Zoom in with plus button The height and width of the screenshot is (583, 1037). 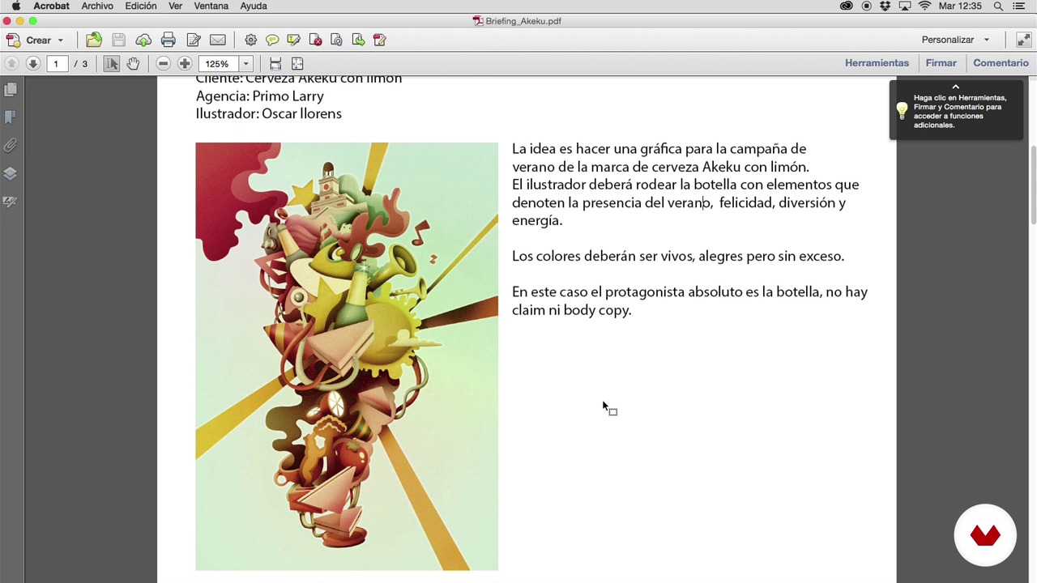coord(185,63)
